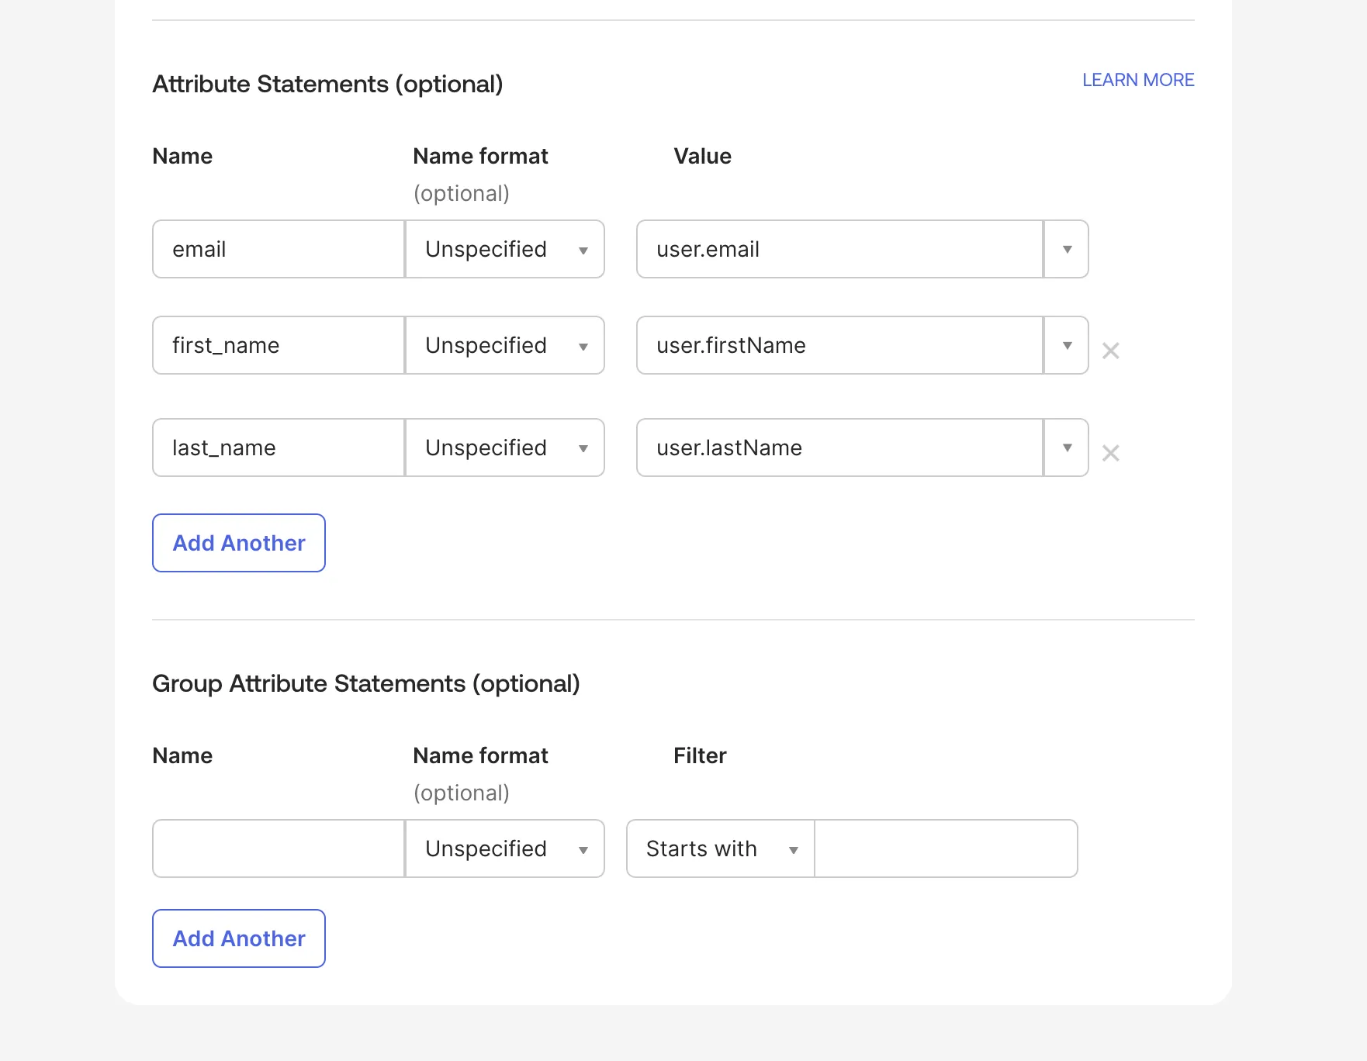
Task: Click the user.firstName value text field
Action: point(839,345)
